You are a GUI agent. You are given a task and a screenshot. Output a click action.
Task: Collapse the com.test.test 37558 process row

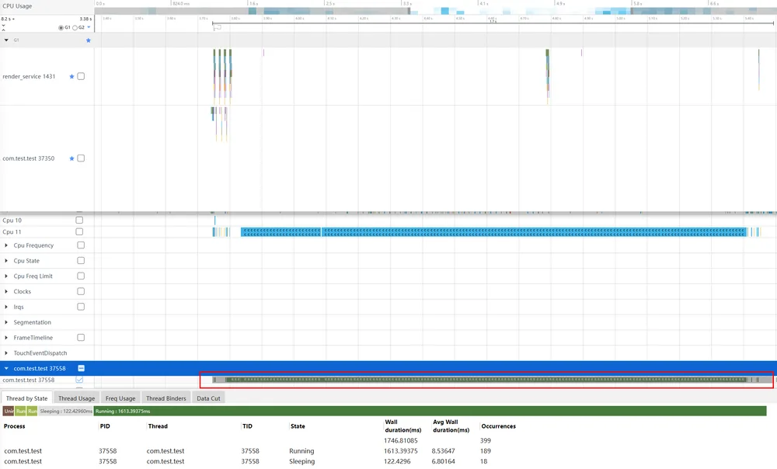click(x=6, y=369)
